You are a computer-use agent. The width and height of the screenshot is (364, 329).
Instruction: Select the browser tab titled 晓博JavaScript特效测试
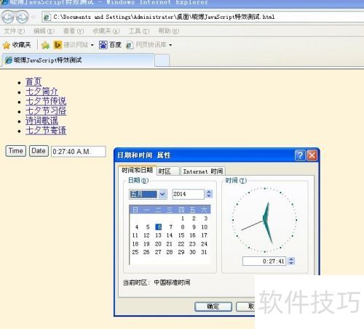78,60
